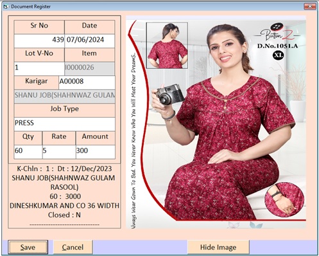Click the 'DINESHKUMAR AND CO 36 WIDTH' text
The width and height of the screenshot is (319, 256).
tap(64, 206)
